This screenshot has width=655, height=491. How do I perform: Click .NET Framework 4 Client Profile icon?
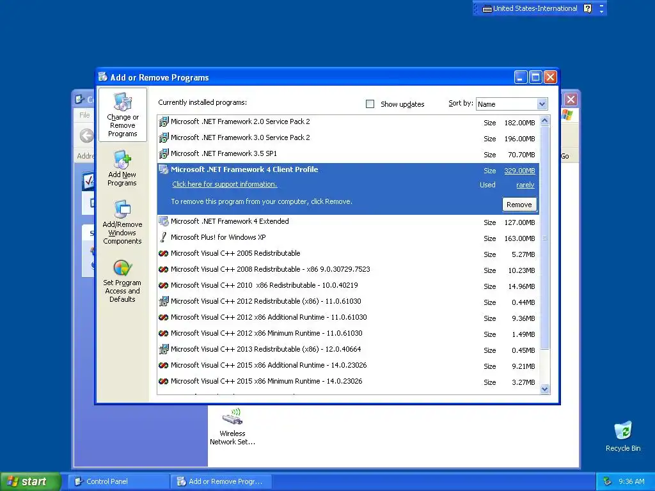tap(164, 169)
